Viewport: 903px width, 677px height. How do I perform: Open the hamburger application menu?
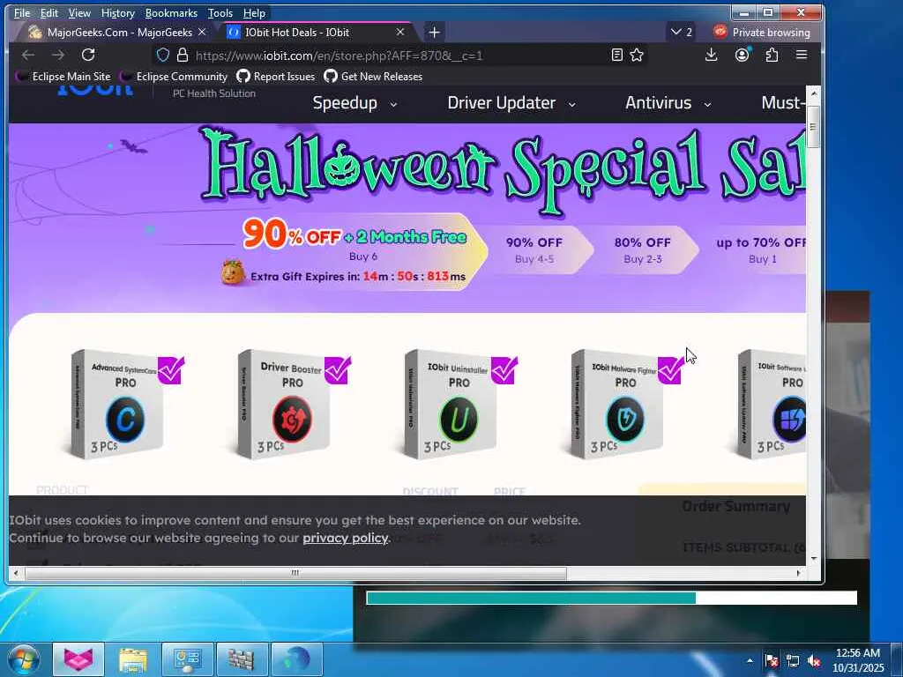pyautogui.click(x=801, y=55)
